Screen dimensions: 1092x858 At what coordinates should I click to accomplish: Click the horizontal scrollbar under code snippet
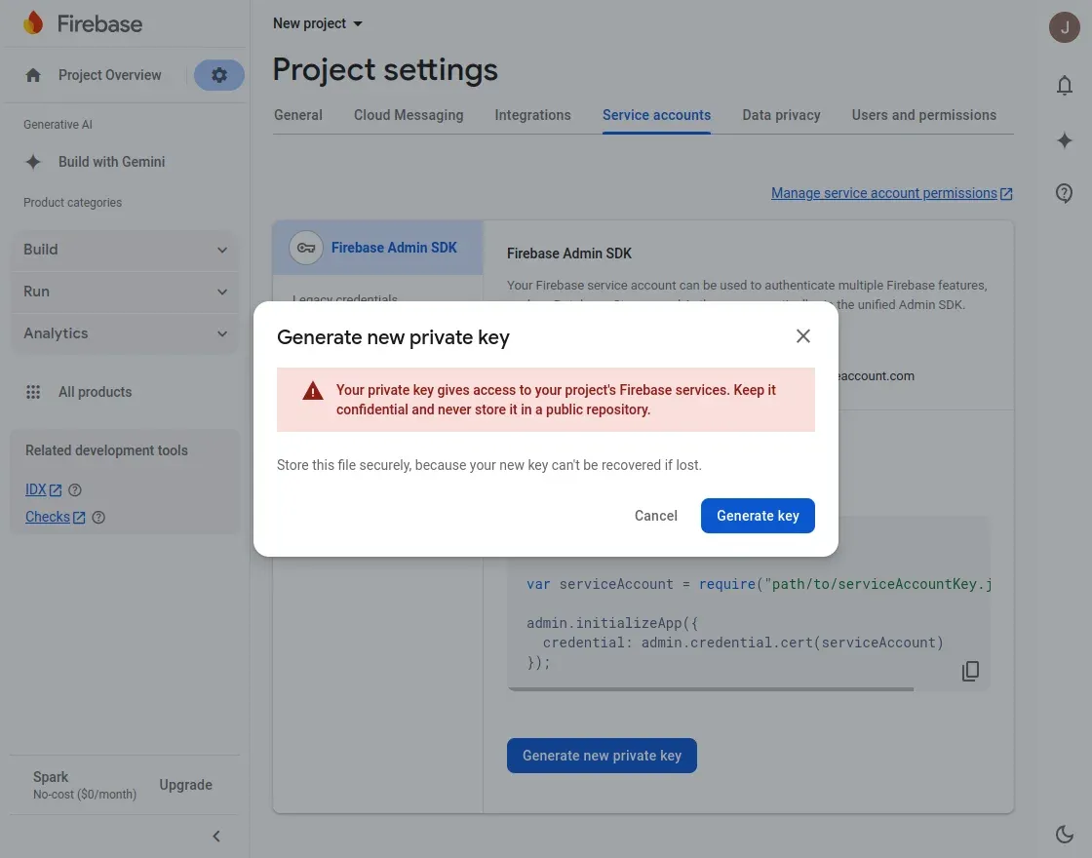pyautogui.click(x=711, y=689)
